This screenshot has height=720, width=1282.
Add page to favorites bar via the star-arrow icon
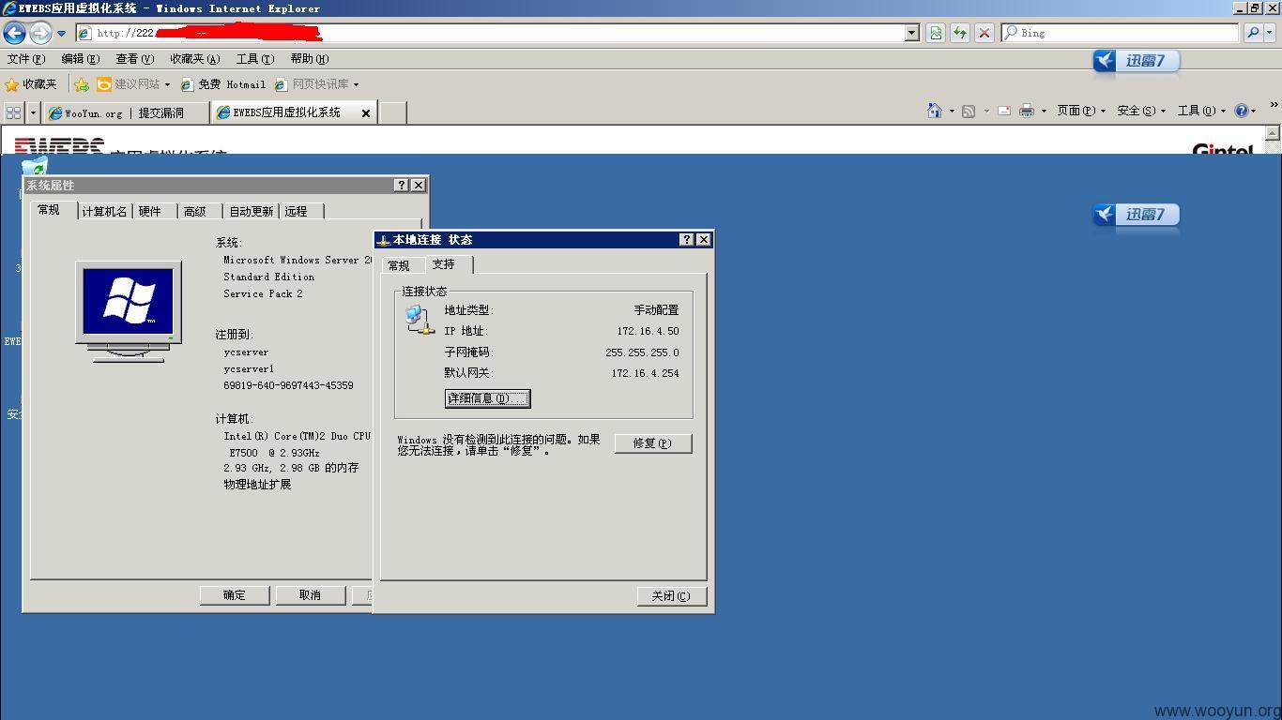(82, 84)
